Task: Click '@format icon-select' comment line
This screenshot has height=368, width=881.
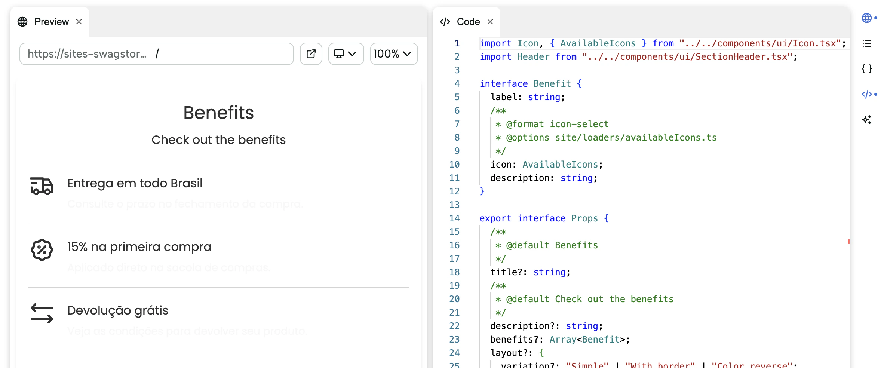Action: click(x=552, y=124)
